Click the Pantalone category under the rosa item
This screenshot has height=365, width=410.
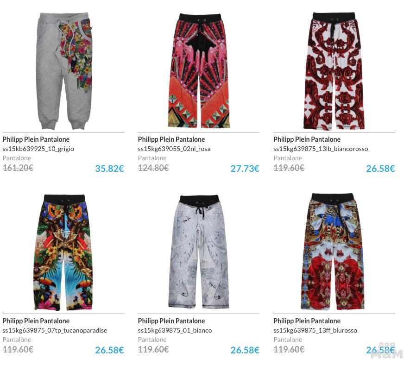coord(152,158)
